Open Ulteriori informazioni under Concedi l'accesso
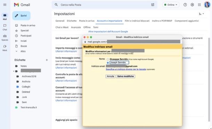The image size is (212, 129). [x=66, y=100]
